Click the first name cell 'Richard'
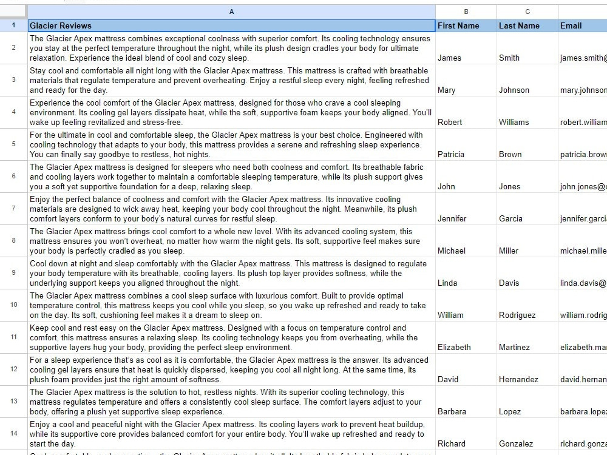 466,433
